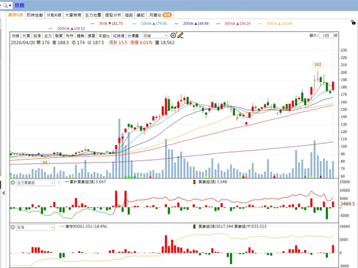
Task: Click the 累計買賣超(張) 5,667 legend
Action: [86, 182]
